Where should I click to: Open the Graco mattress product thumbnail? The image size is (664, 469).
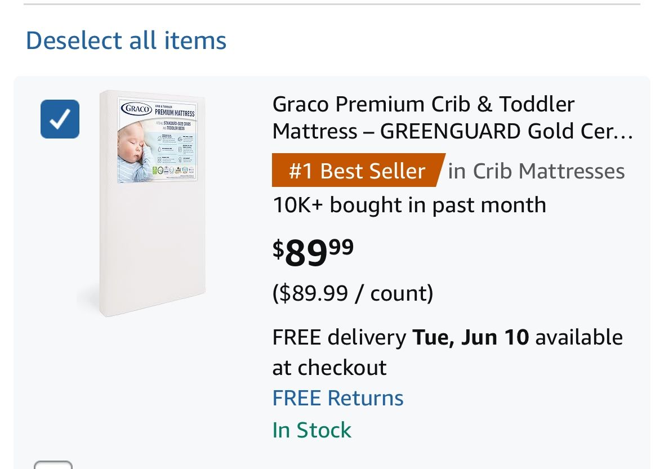pos(153,203)
